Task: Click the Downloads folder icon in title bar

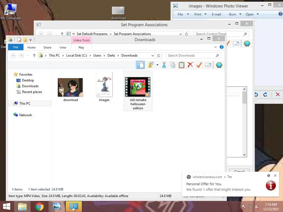Action: [x=10, y=39]
